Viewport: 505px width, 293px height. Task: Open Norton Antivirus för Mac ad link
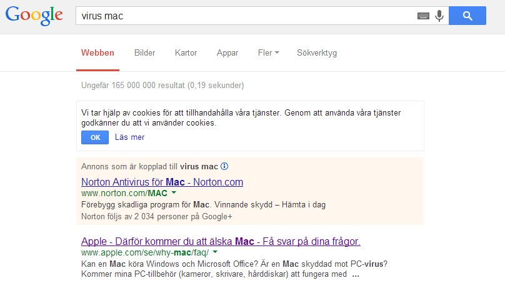pyautogui.click(x=162, y=182)
